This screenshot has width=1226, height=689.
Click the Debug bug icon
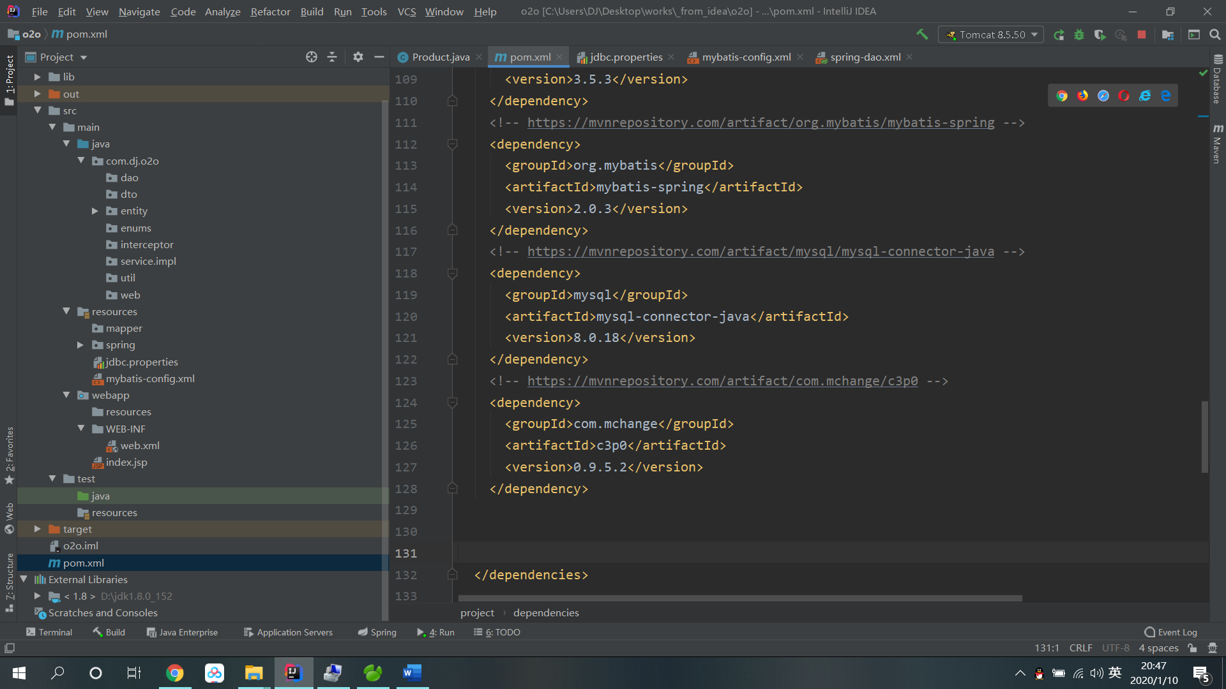click(x=1079, y=35)
